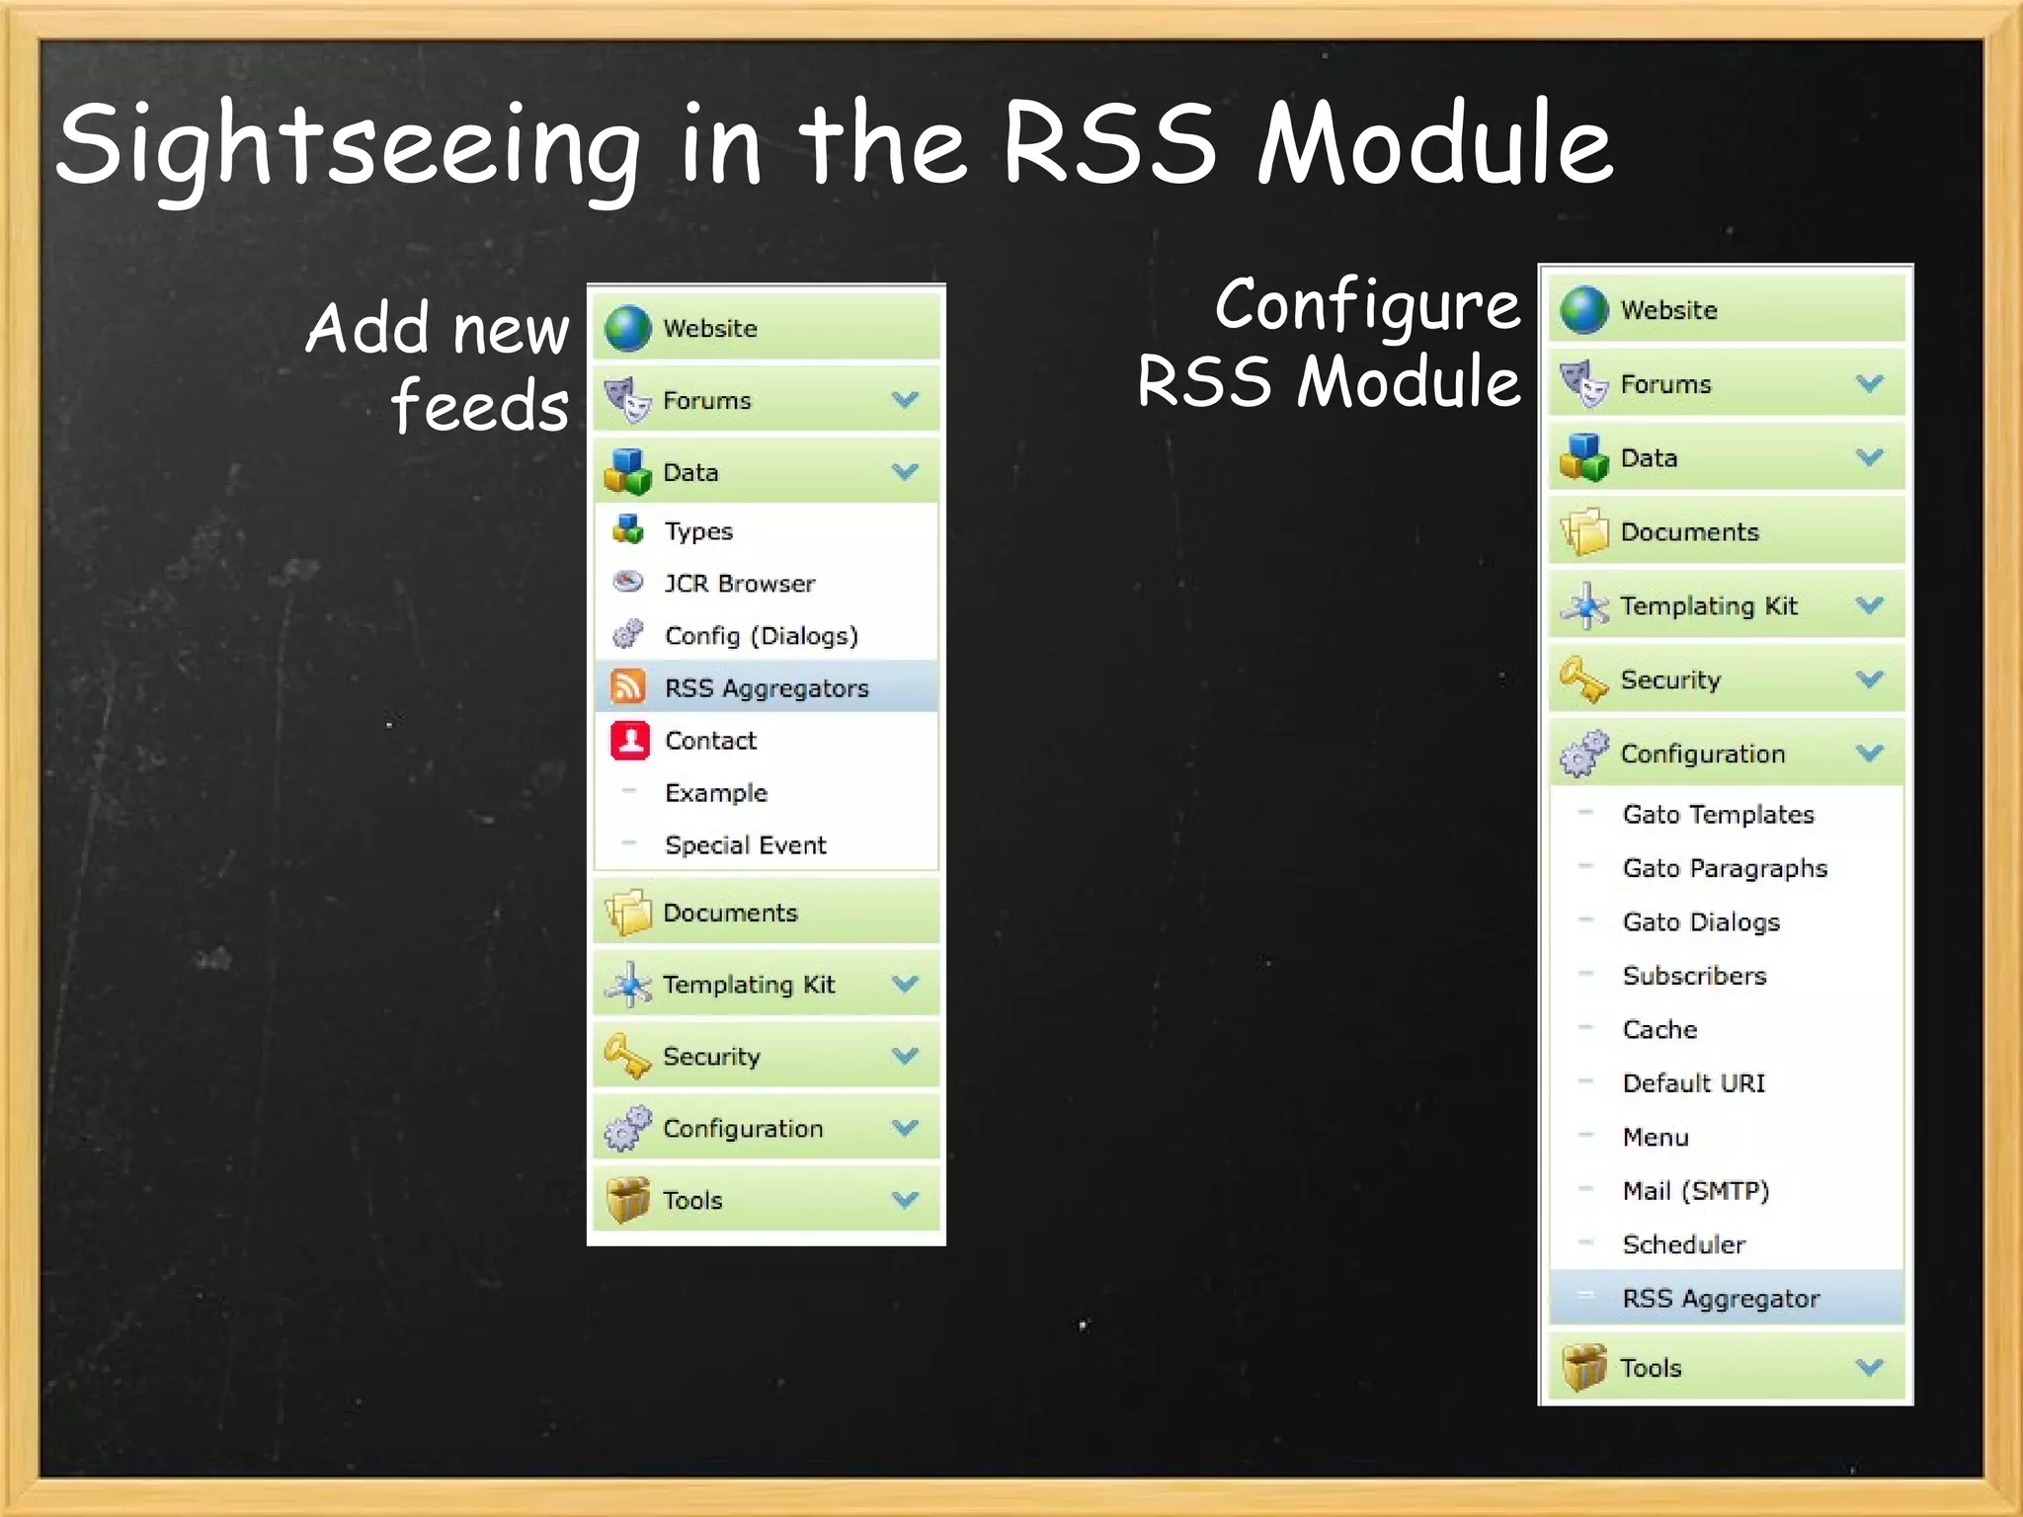Click the Templating Kit star icon in left menu
Viewport: 2023px width, 1517px height.
pos(627,984)
